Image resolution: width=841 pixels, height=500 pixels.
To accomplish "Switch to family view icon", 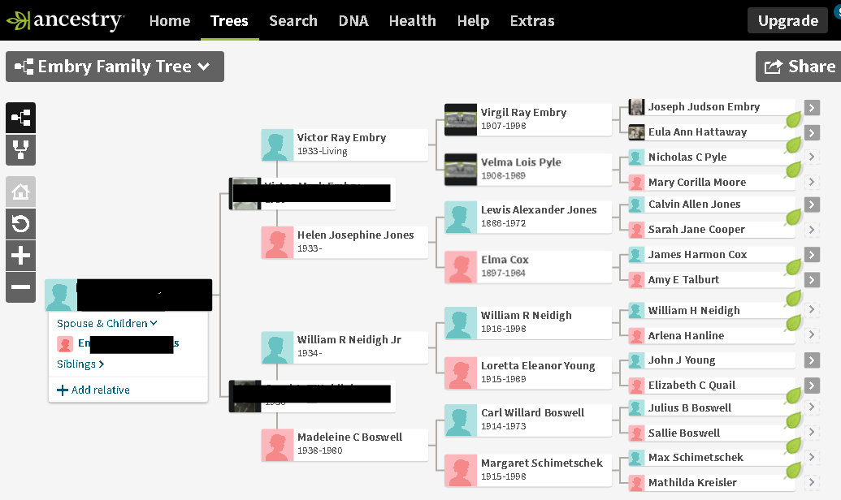I will [20, 150].
